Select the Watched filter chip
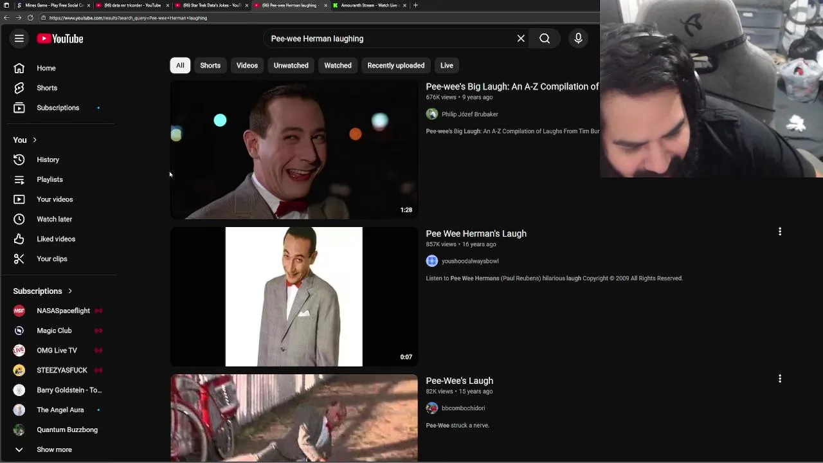The width and height of the screenshot is (823, 463). [x=338, y=66]
